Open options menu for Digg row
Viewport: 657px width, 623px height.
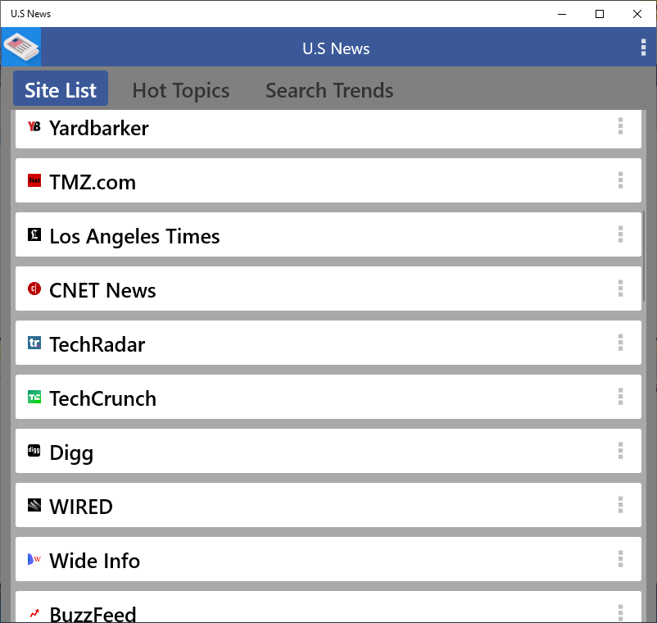click(621, 451)
